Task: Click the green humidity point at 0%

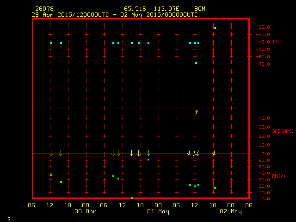Action: pyautogui.click(x=132, y=198)
